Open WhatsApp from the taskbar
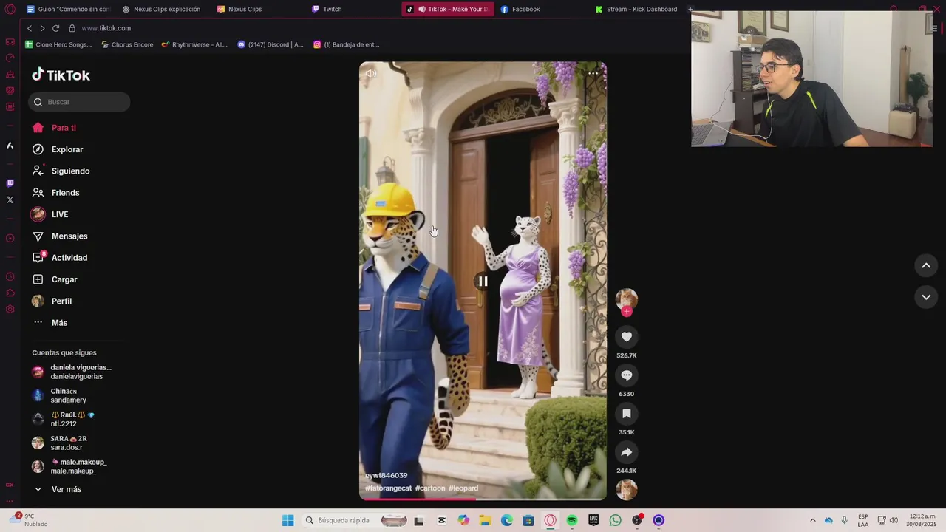The width and height of the screenshot is (946, 532). [x=615, y=520]
